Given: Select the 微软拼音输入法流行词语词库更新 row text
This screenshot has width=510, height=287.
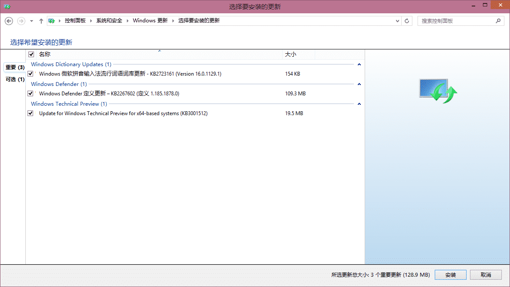Looking at the screenshot, I should [x=130, y=74].
